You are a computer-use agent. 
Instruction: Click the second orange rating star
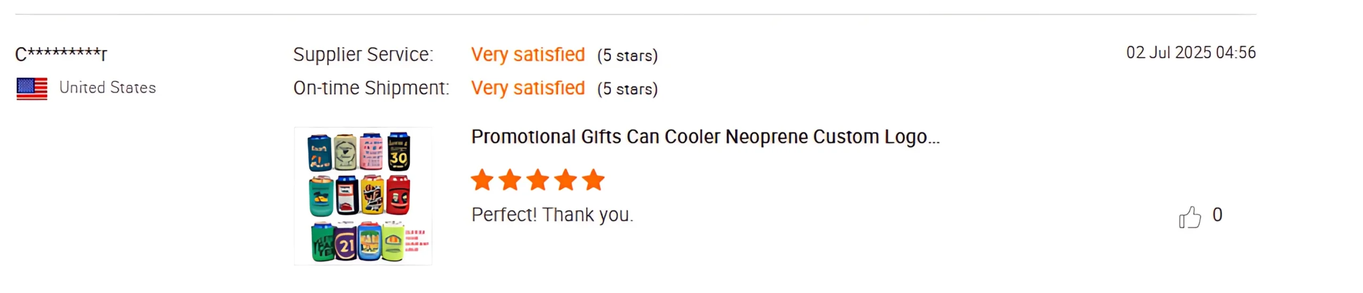tap(510, 180)
